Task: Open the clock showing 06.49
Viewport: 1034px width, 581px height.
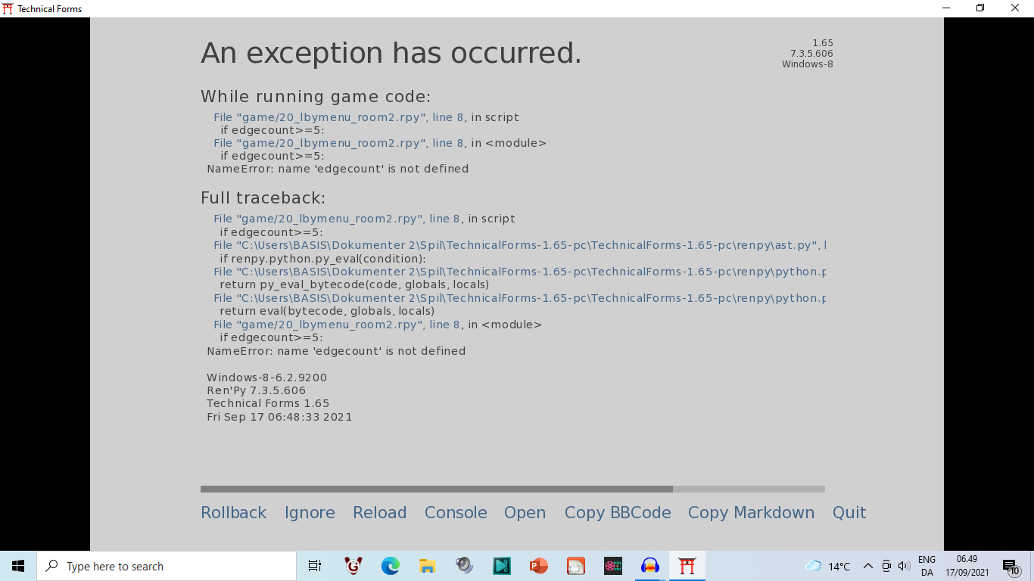Action: click(967, 566)
